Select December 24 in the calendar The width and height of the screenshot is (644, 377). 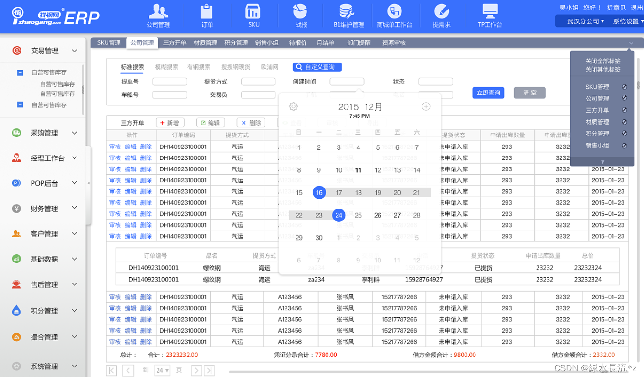click(338, 215)
